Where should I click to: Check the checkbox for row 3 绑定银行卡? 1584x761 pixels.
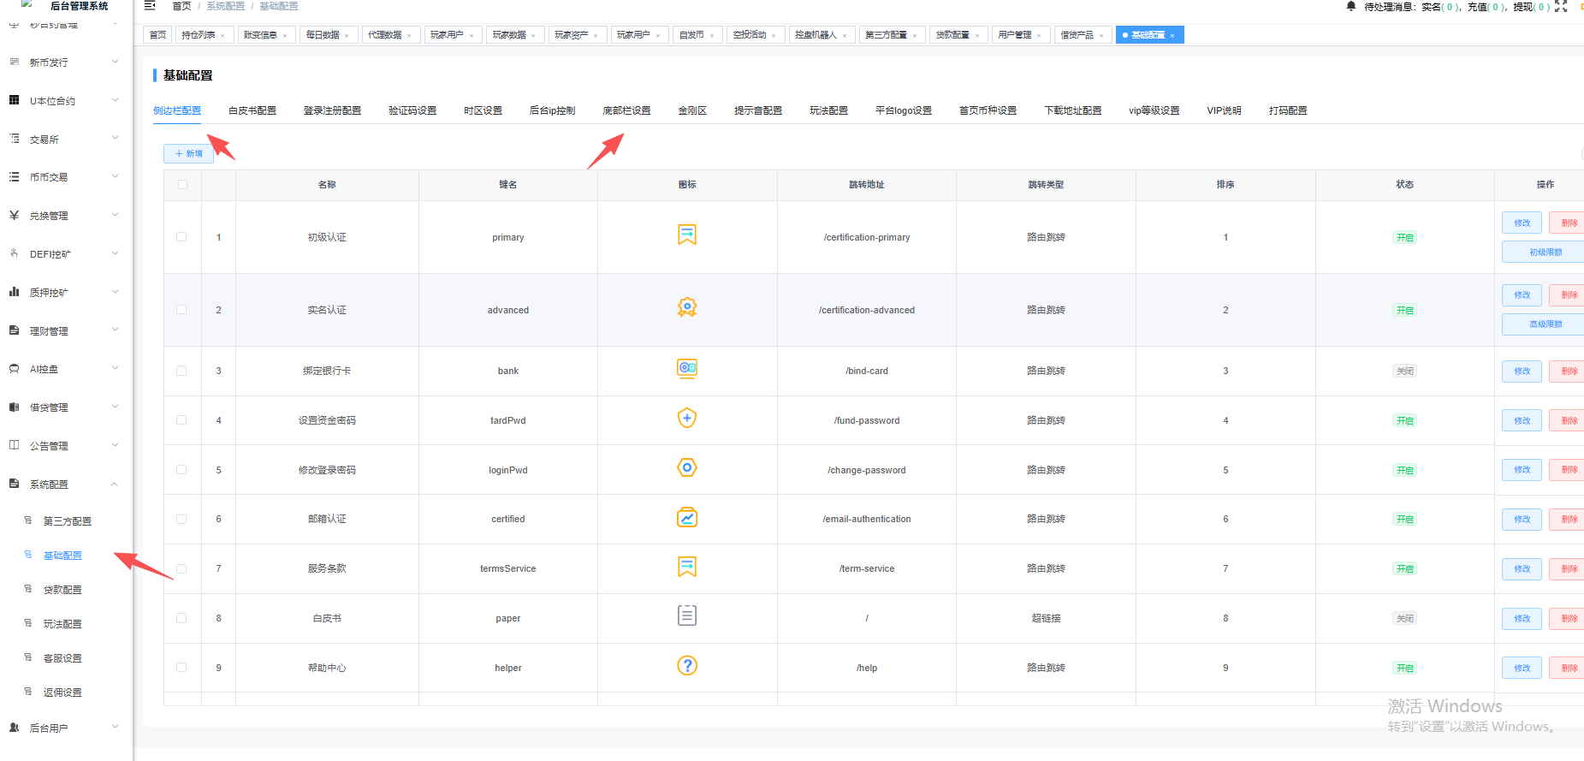pos(181,371)
